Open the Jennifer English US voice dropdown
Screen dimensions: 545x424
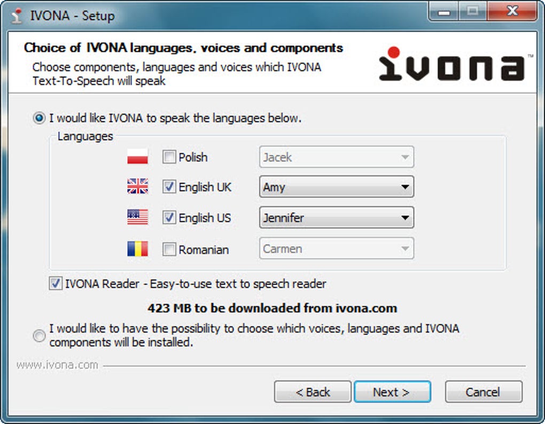337,218
